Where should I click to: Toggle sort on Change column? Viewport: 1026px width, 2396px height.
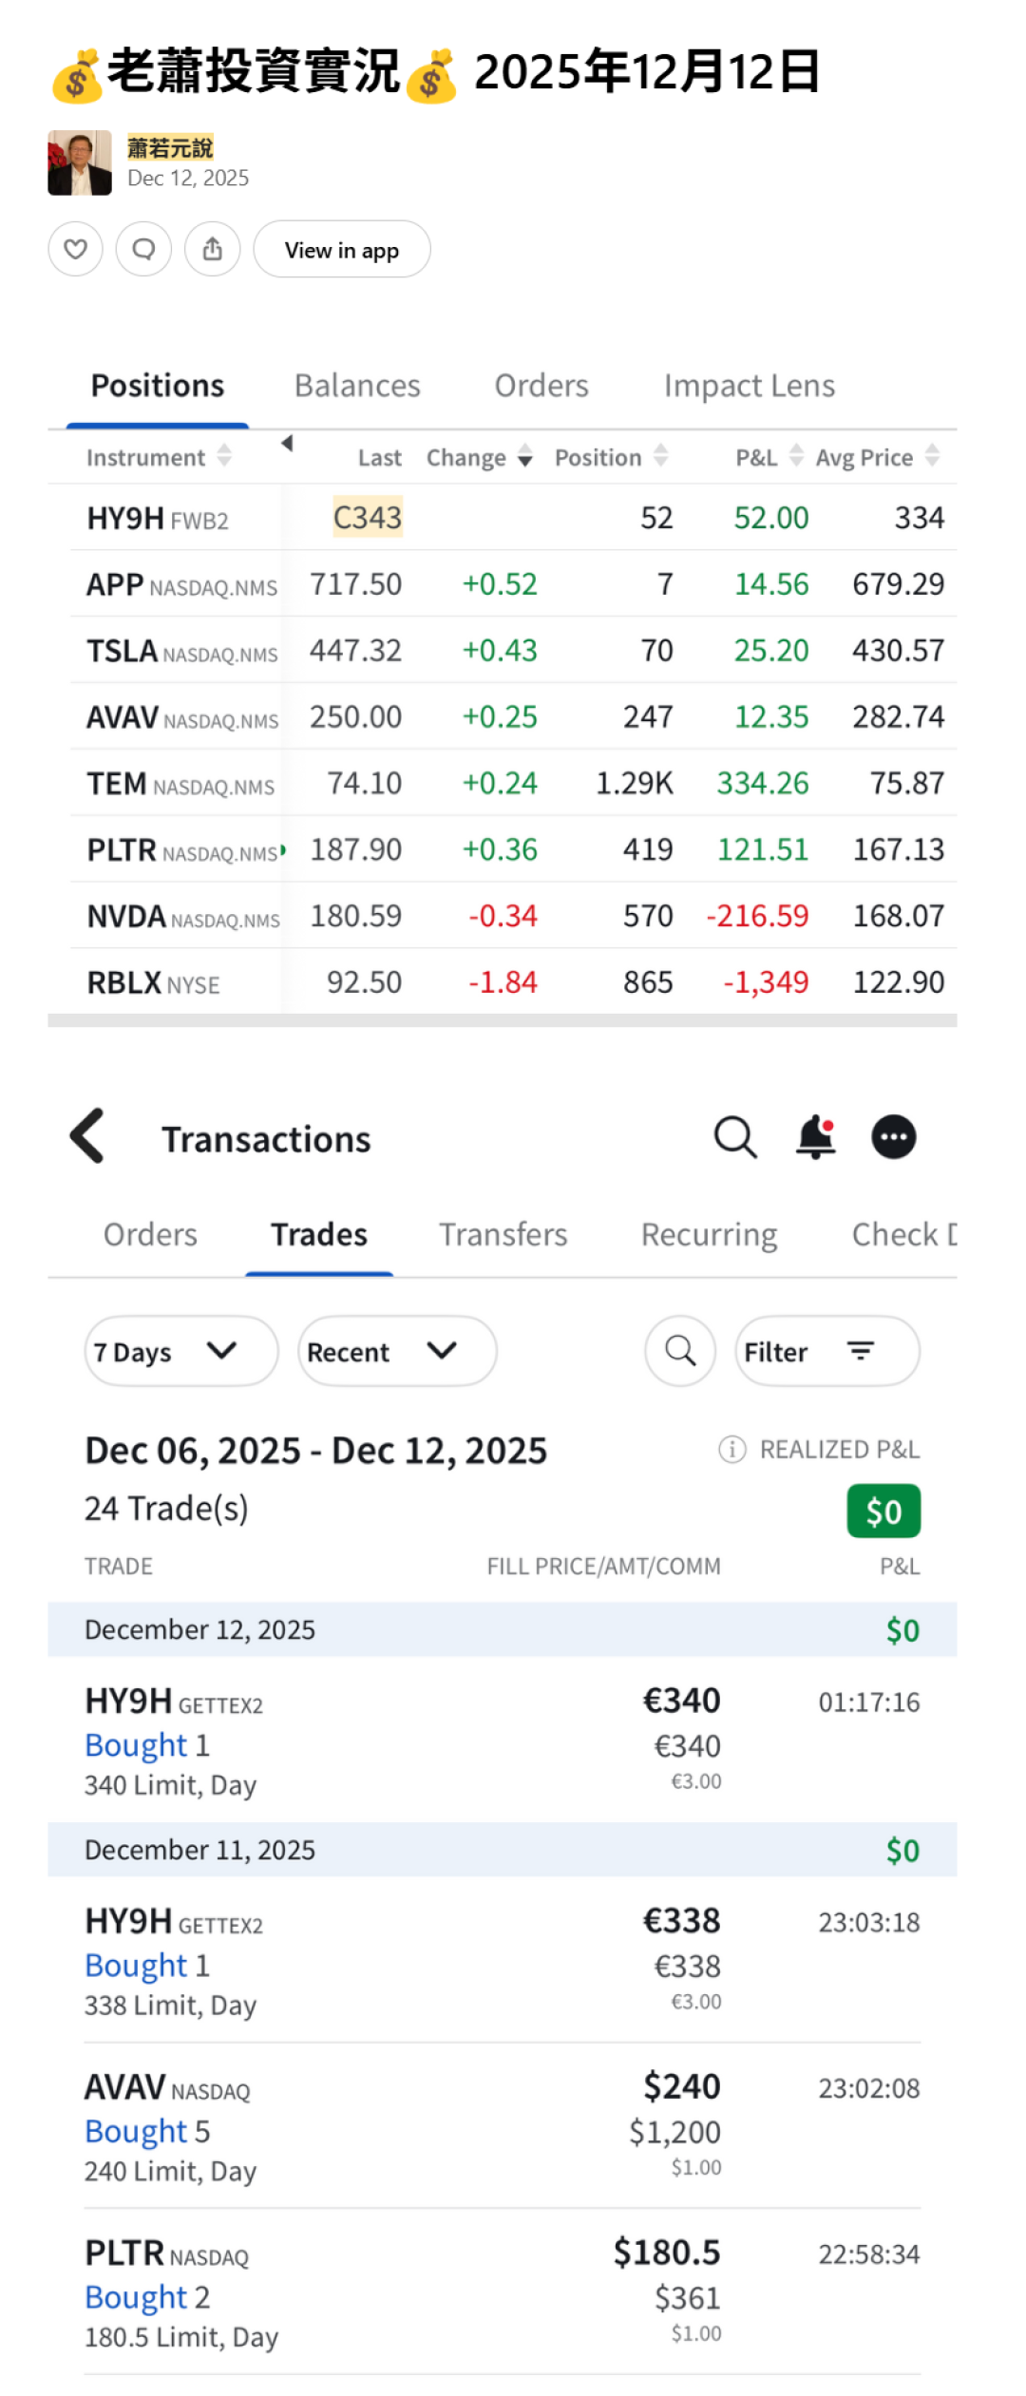coord(525,457)
